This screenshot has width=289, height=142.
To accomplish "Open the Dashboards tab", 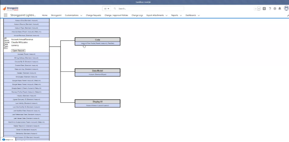I will coord(191,15).
